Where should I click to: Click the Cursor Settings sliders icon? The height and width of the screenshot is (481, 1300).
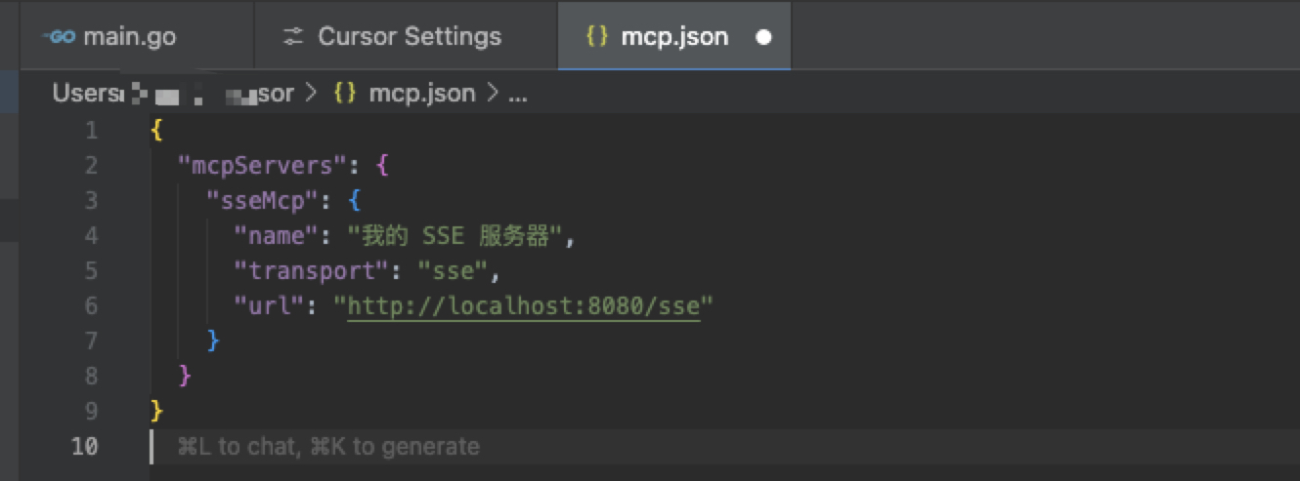click(293, 37)
